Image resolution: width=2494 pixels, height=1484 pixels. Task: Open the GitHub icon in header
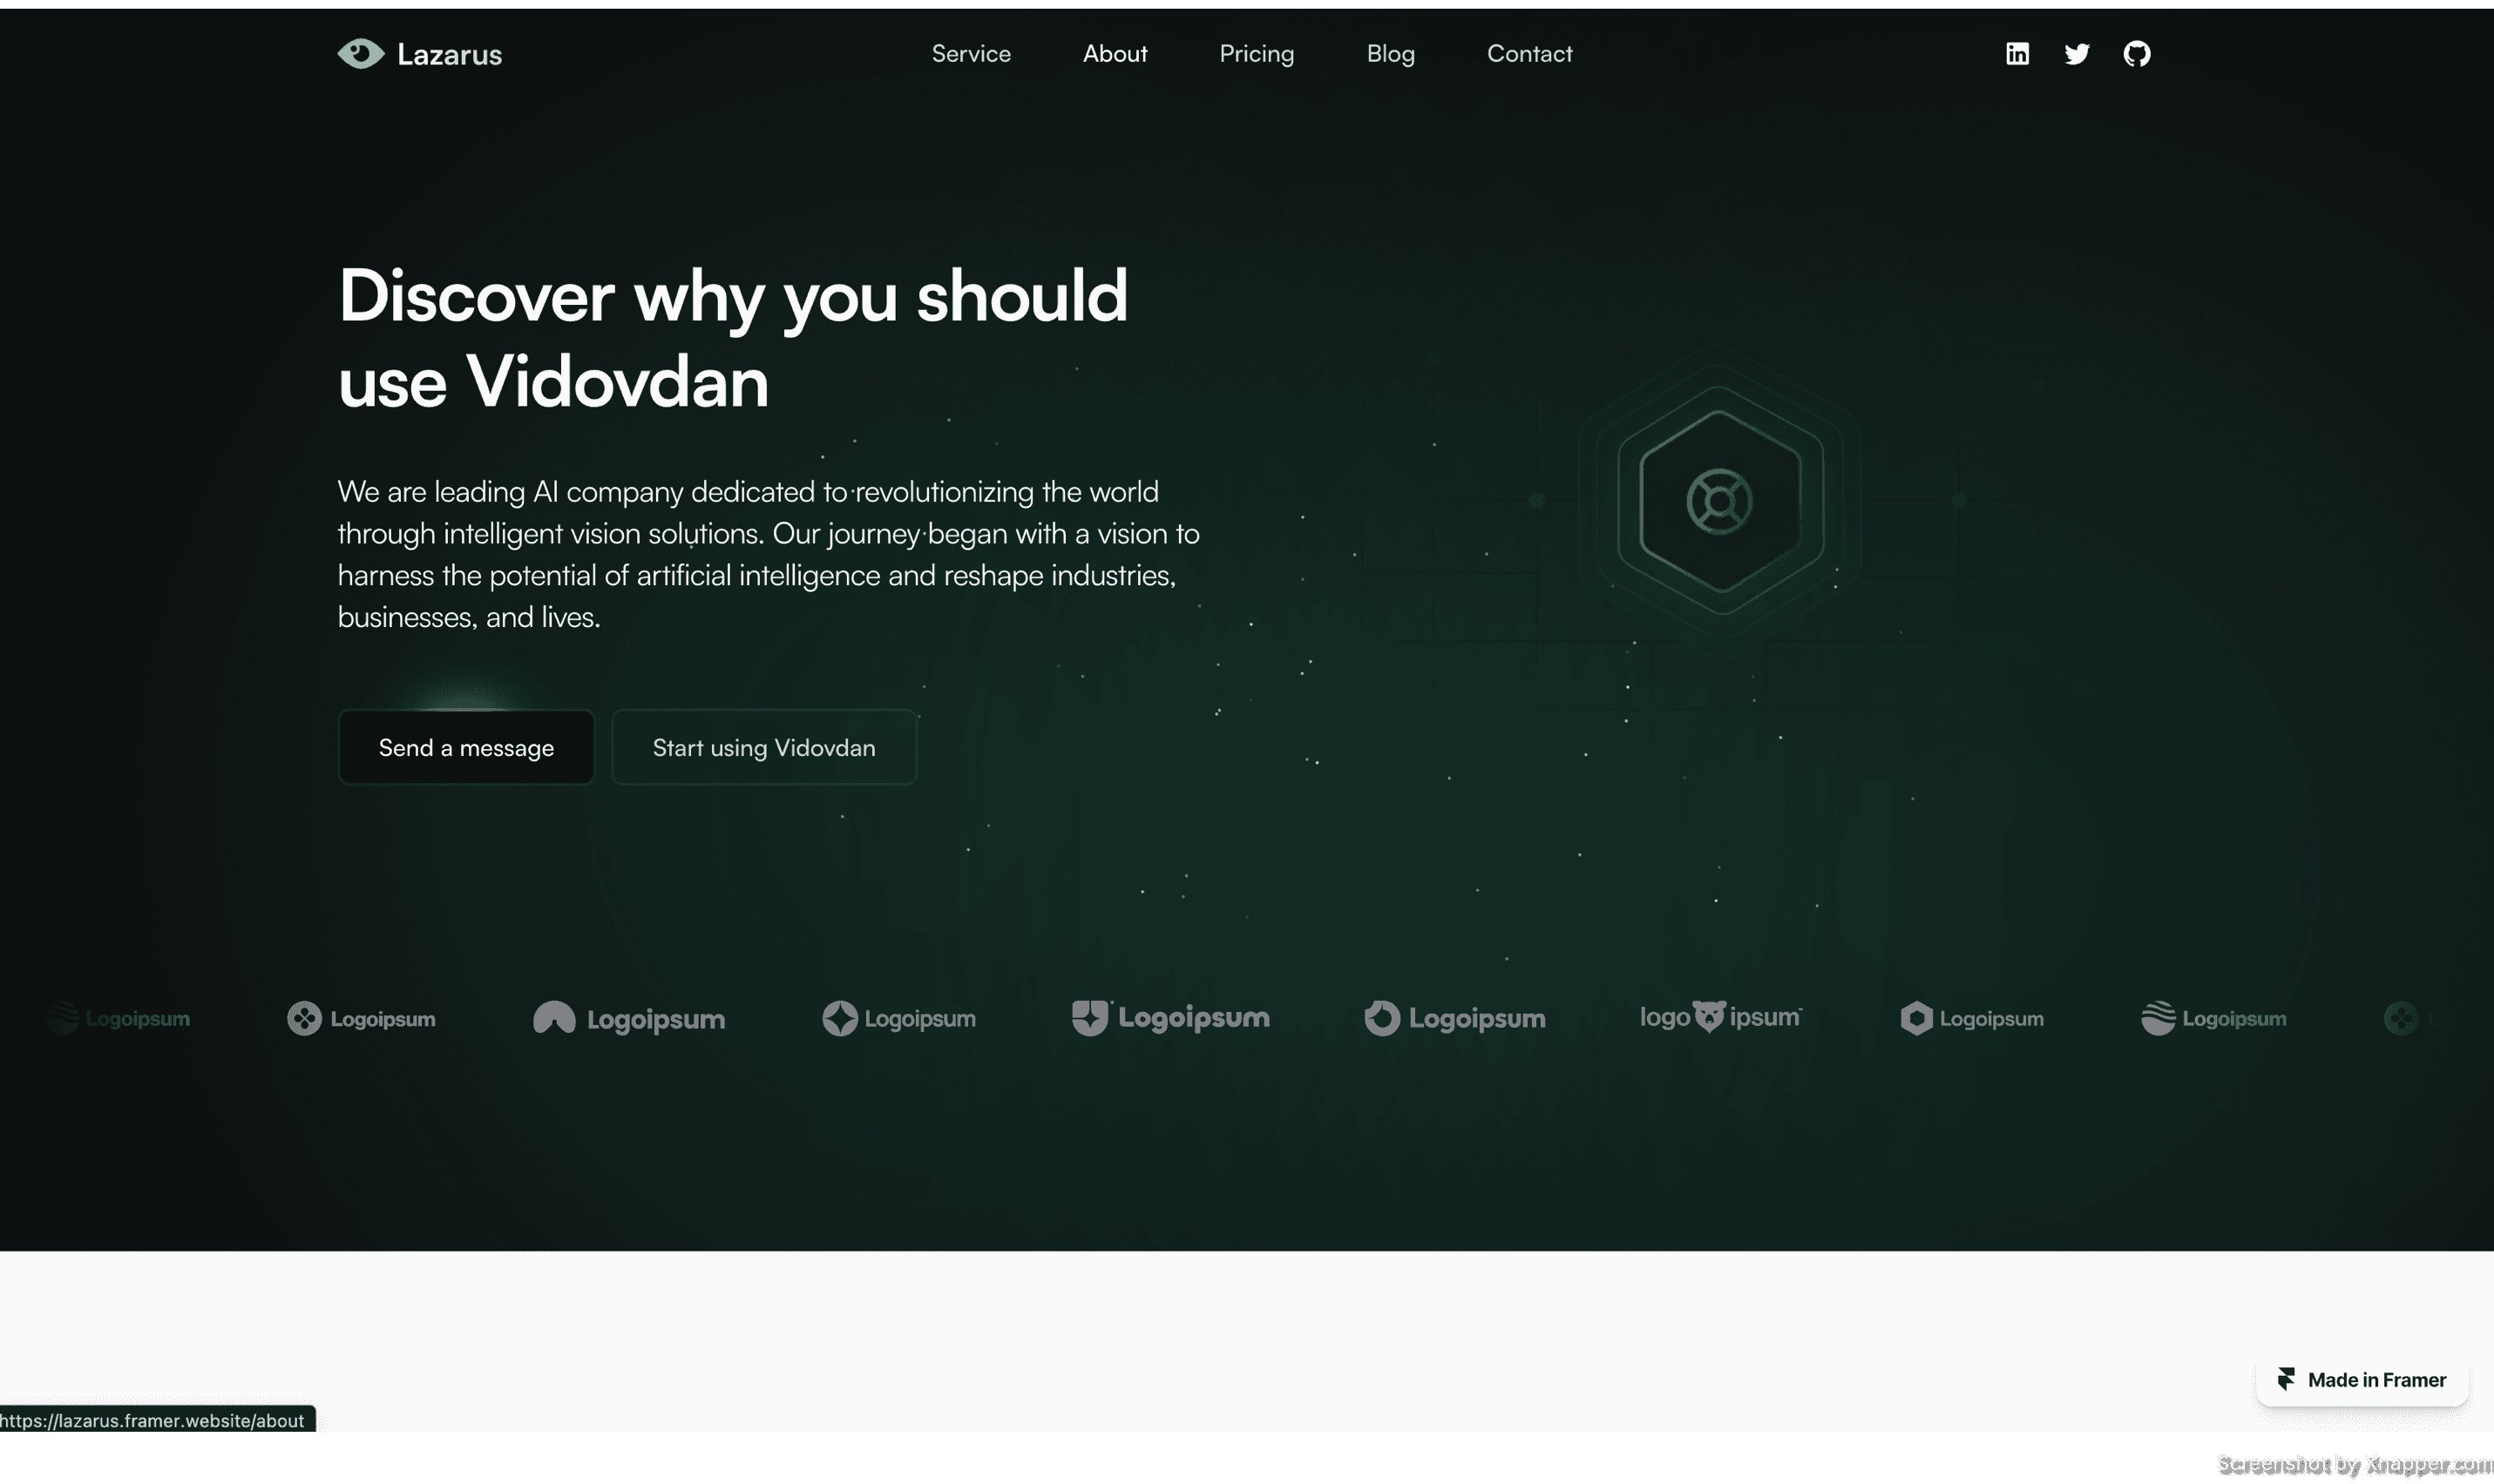pos(2136,53)
